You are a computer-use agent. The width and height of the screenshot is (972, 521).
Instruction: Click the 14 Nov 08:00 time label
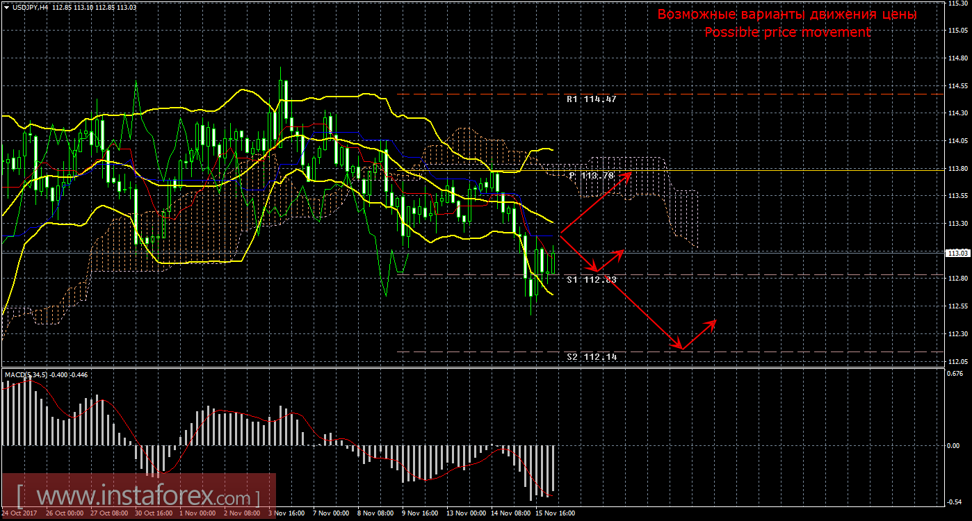[510, 514]
